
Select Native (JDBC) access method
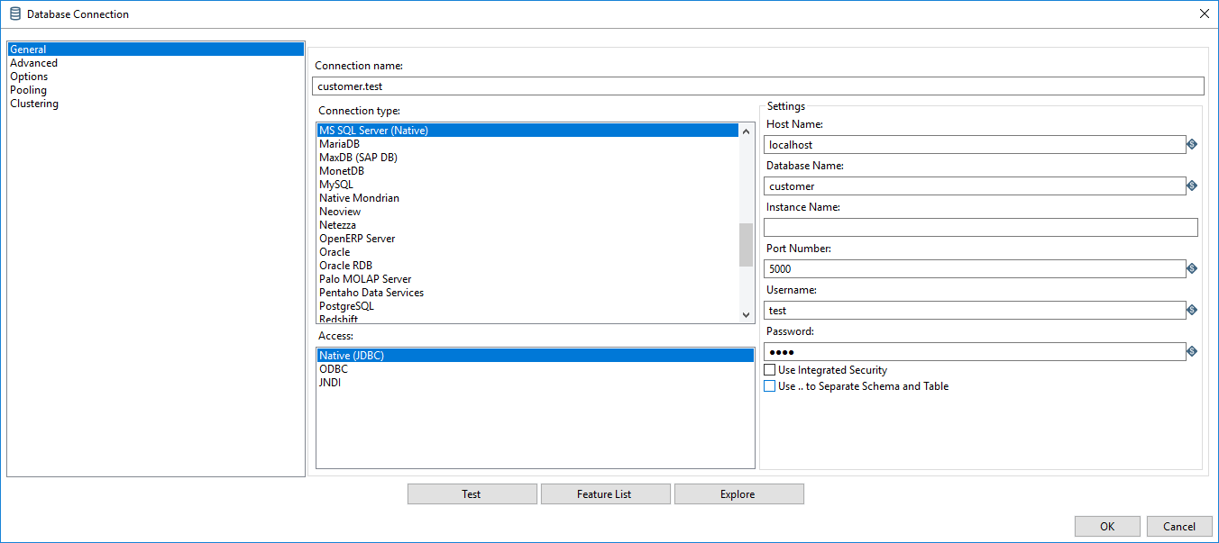[536, 356]
